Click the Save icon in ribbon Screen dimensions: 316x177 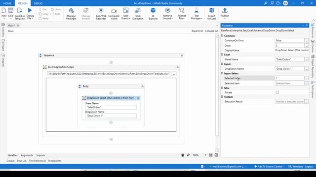tap(11, 10)
